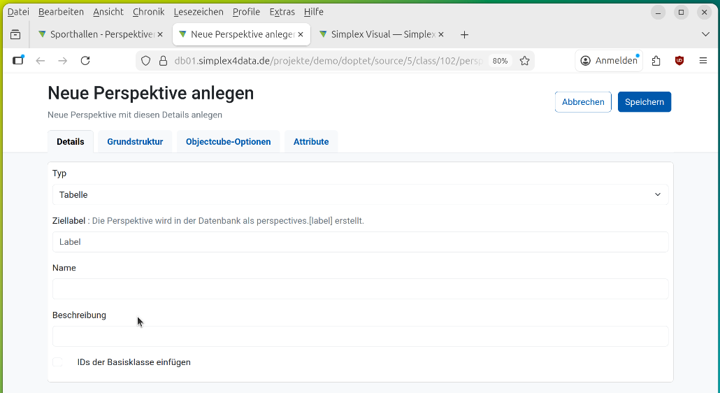
Task: Focus the Ziellabel input field
Action: 360,242
